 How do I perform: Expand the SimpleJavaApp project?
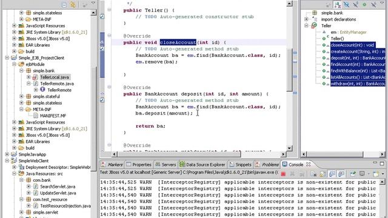tap(7, 154)
